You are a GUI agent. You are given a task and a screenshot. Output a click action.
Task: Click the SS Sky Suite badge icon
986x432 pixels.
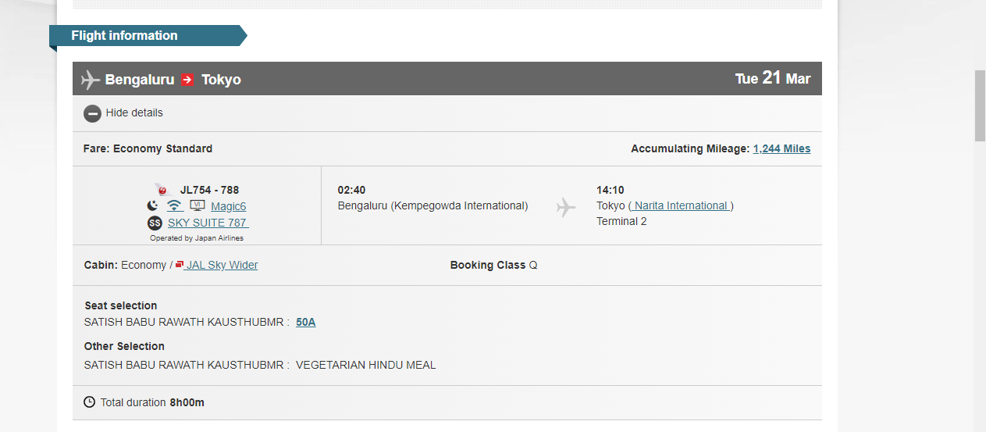tap(155, 223)
